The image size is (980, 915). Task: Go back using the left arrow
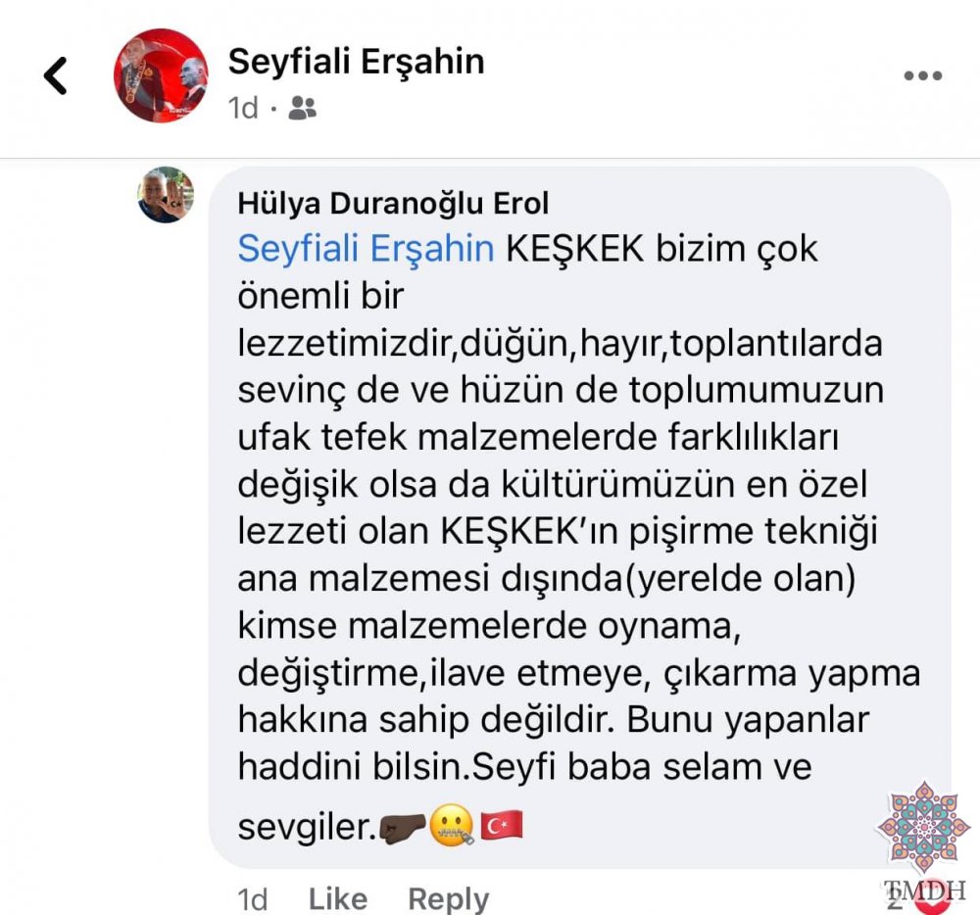(55, 75)
